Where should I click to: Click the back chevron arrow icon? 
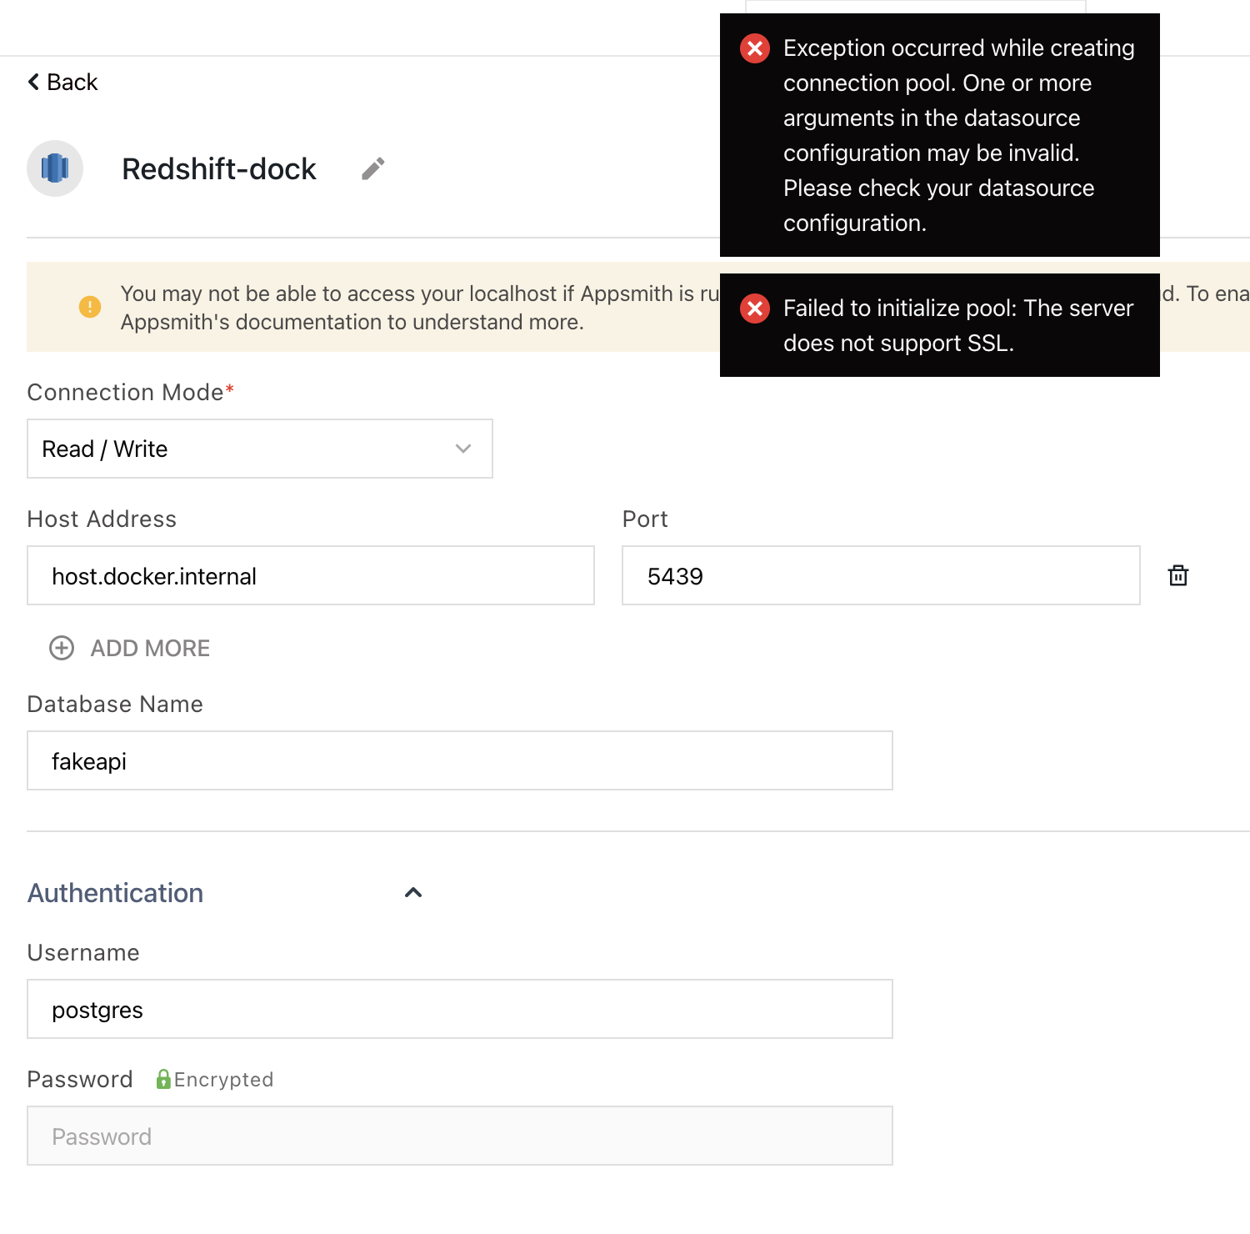(33, 82)
